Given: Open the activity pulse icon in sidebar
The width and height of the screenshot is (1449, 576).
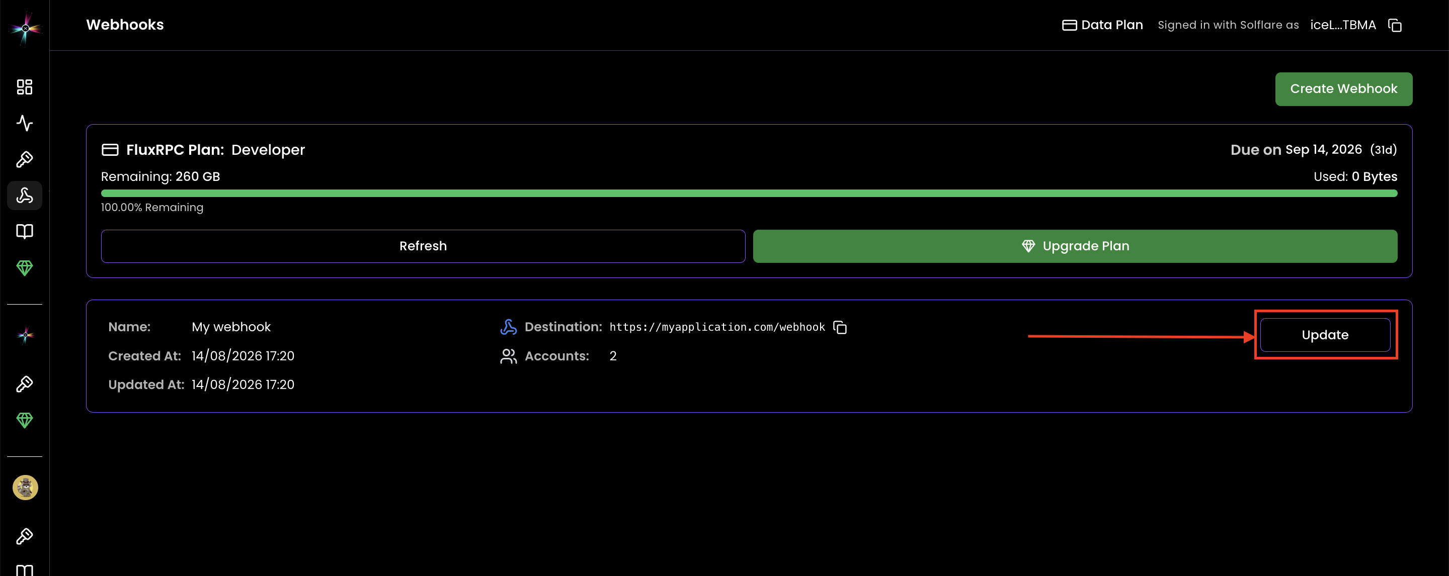Looking at the screenshot, I should (25, 123).
